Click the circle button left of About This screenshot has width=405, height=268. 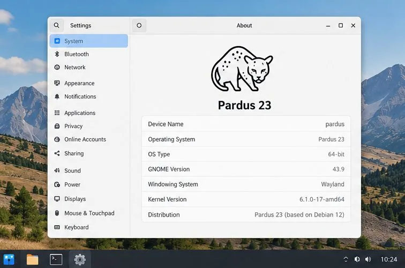coord(139,25)
